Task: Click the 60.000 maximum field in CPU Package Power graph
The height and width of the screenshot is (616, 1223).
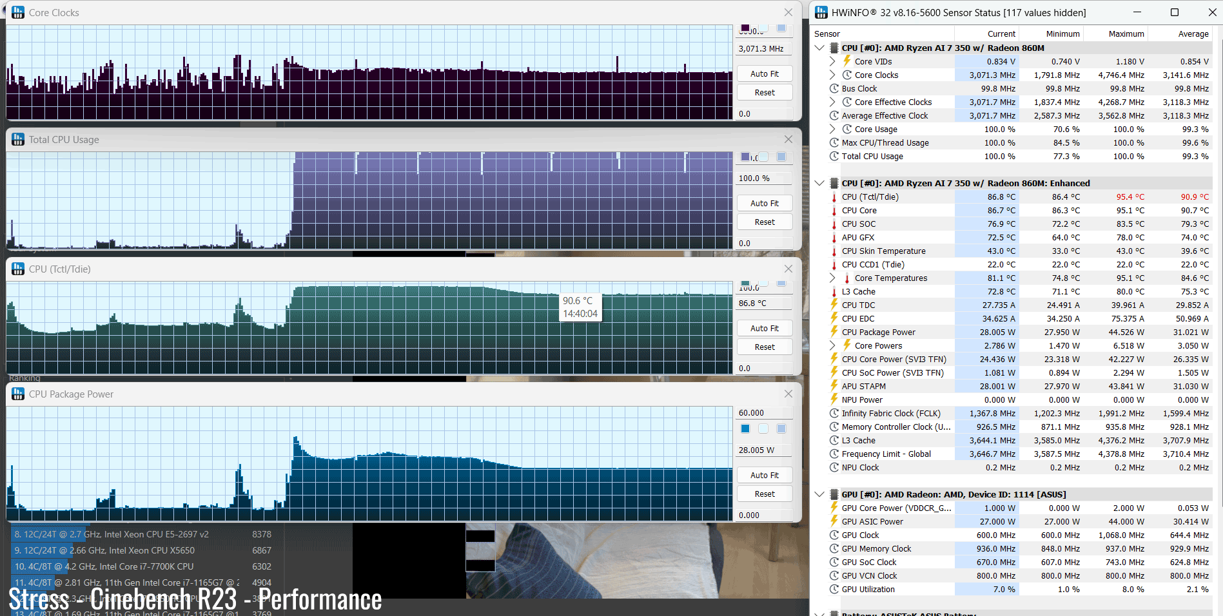Action: (x=765, y=412)
